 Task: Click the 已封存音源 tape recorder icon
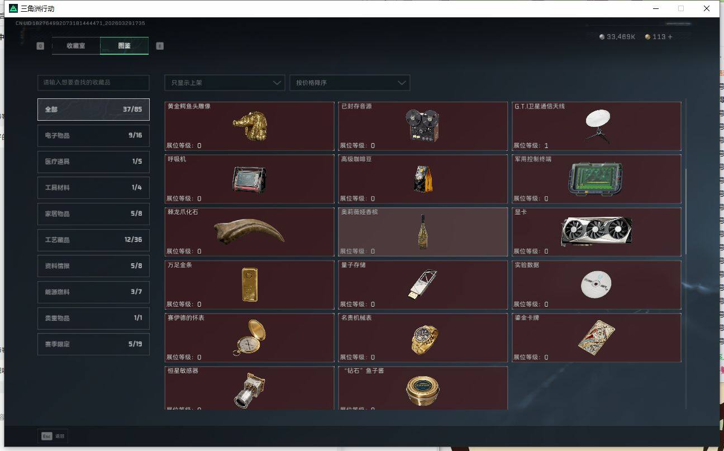(x=423, y=125)
